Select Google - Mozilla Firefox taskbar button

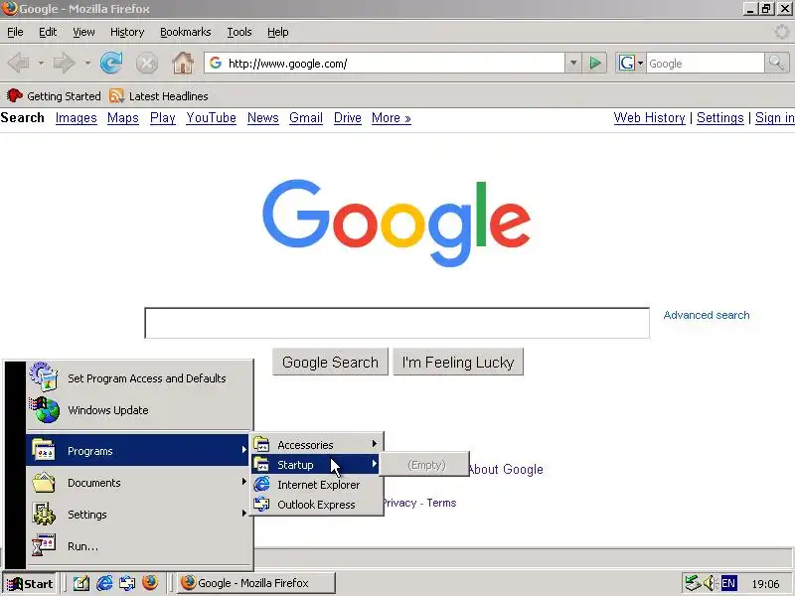(256, 583)
